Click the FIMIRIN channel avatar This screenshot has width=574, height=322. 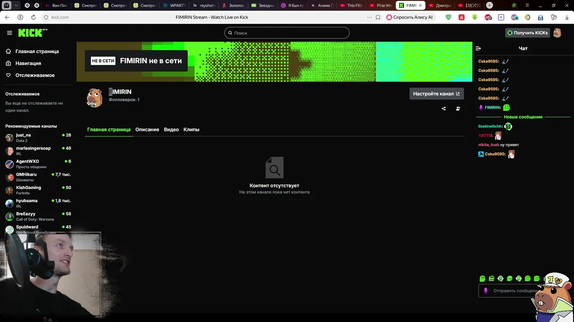[95, 98]
